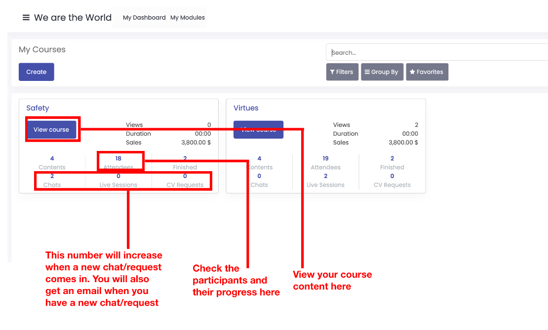Open Safety course Live Sessions
Image resolution: width=548 pixels, height=330 pixels.
118,180
